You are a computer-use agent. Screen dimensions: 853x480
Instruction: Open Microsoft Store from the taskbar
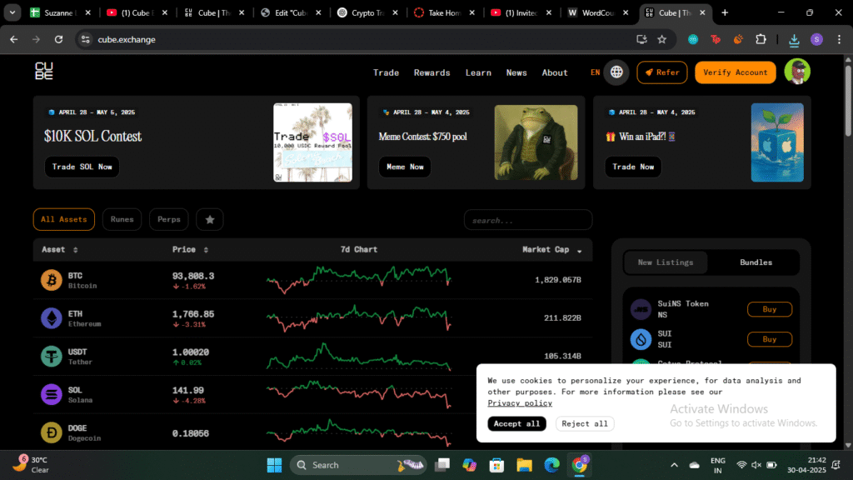tap(496, 465)
